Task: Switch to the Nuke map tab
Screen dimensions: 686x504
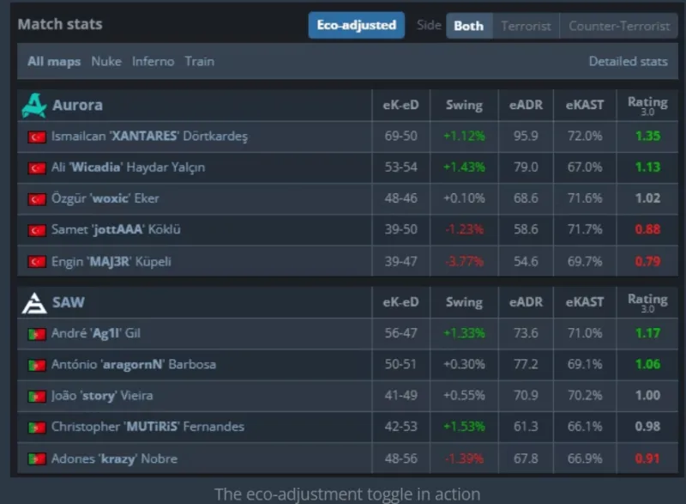Action: click(x=106, y=62)
